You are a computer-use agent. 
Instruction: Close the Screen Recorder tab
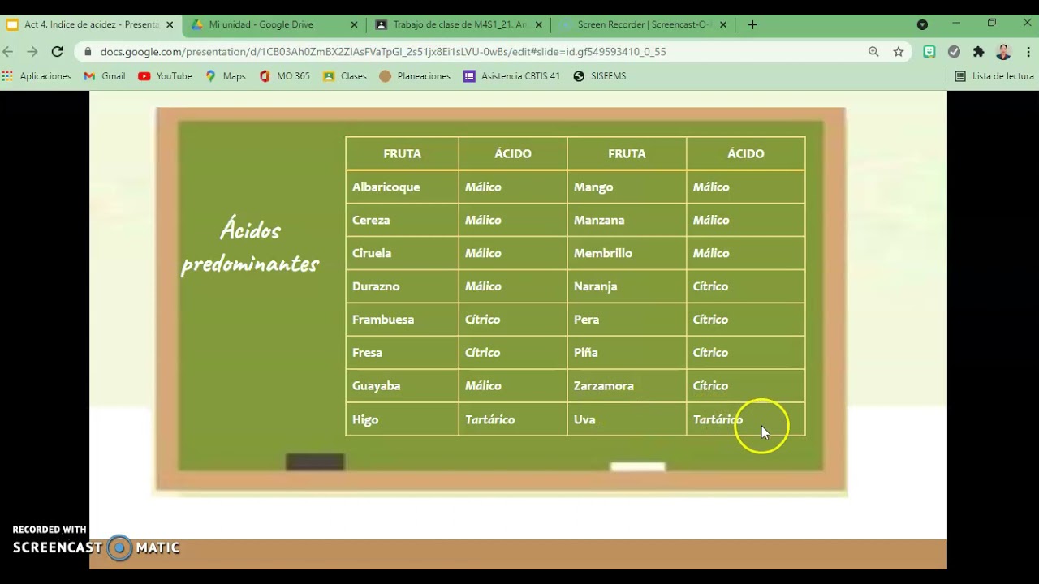click(x=722, y=24)
